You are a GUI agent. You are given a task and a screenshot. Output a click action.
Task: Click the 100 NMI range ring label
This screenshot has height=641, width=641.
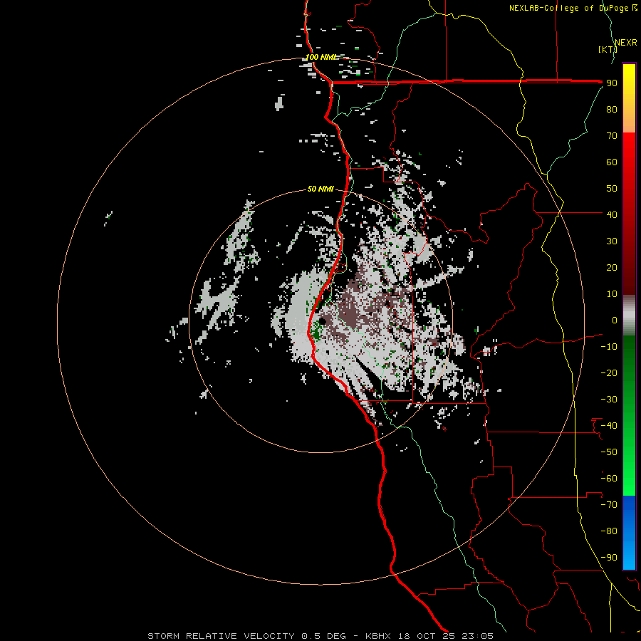322,57
